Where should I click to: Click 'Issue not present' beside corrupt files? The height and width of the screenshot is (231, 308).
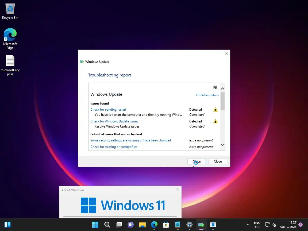201,147
